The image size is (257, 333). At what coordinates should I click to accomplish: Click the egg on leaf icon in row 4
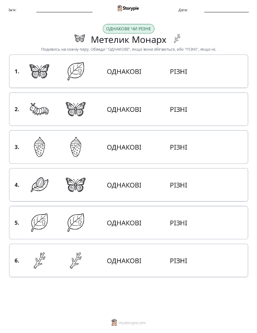click(x=39, y=185)
